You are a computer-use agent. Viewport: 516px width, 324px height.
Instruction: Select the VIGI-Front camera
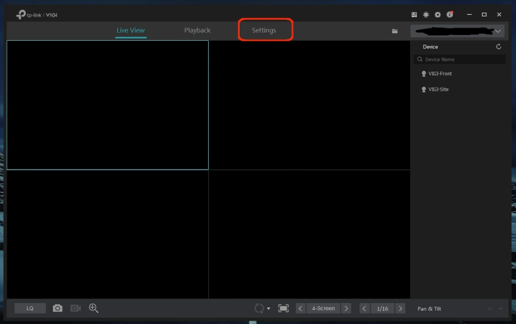pos(437,74)
